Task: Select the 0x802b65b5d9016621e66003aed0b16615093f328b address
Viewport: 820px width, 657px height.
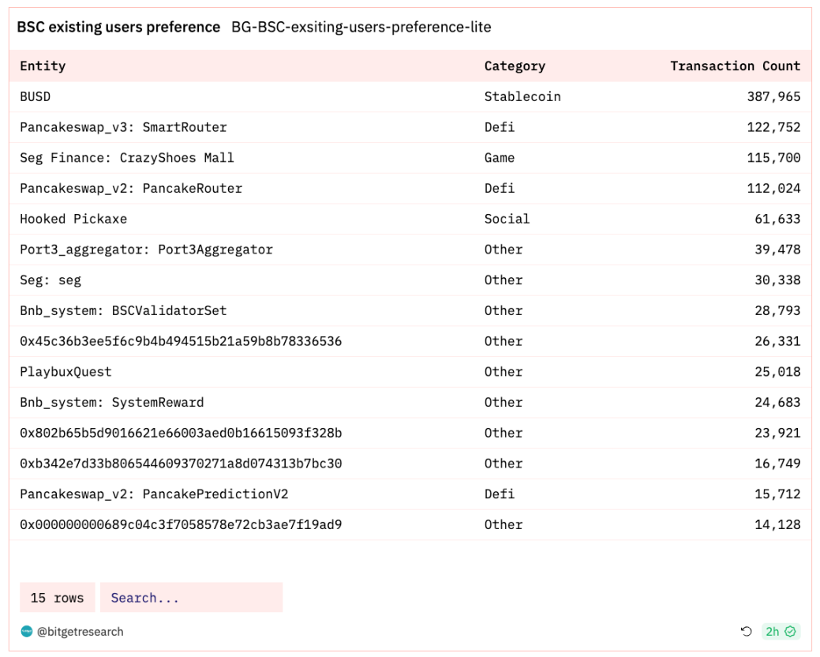Action: (x=181, y=433)
